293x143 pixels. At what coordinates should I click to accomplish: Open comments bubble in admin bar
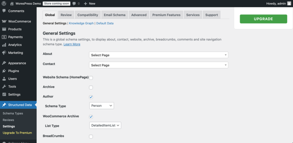[x=74, y=4]
